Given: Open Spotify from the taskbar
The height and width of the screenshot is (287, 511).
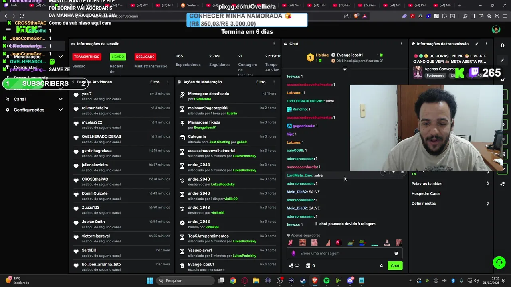Looking at the screenshot, I should point(327,281).
